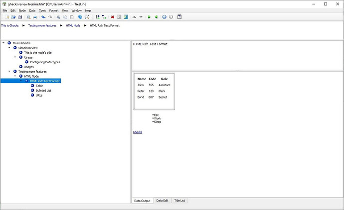The width and height of the screenshot is (344, 210).
Task: Collapse the Usage node arrow
Action: pyautogui.click(x=15, y=57)
